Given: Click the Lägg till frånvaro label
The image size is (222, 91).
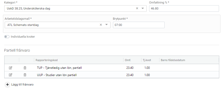Looking at the screenshot, I should click(22, 85).
